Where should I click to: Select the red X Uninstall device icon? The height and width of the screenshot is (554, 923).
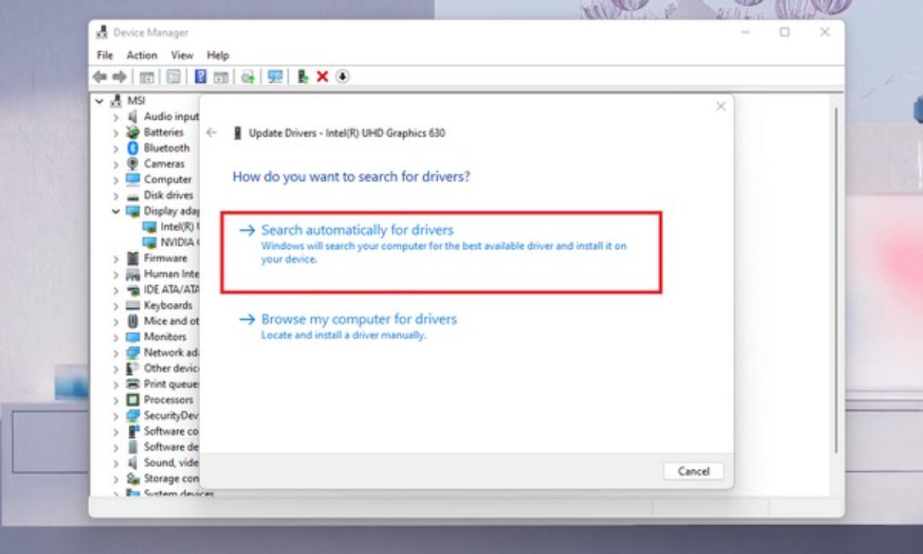click(322, 76)
